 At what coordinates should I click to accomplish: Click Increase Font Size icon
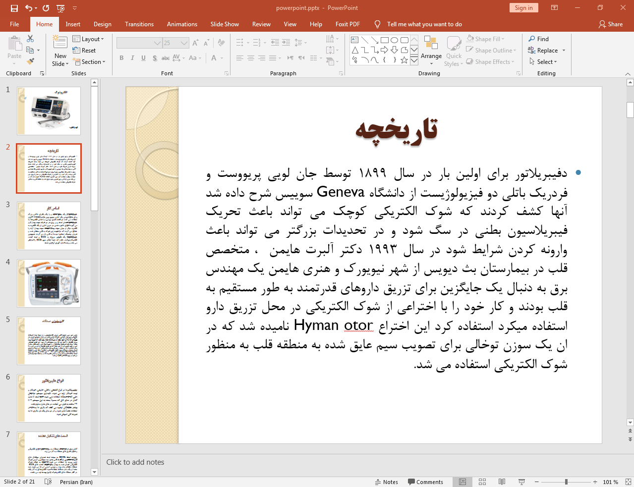click(x=195, y=43)
